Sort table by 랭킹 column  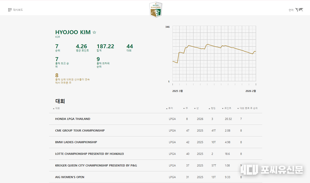point(213,108)
